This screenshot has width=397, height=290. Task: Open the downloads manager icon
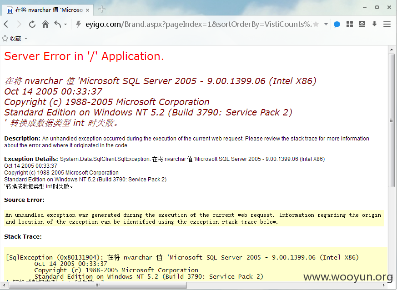(x=374, y=24)
